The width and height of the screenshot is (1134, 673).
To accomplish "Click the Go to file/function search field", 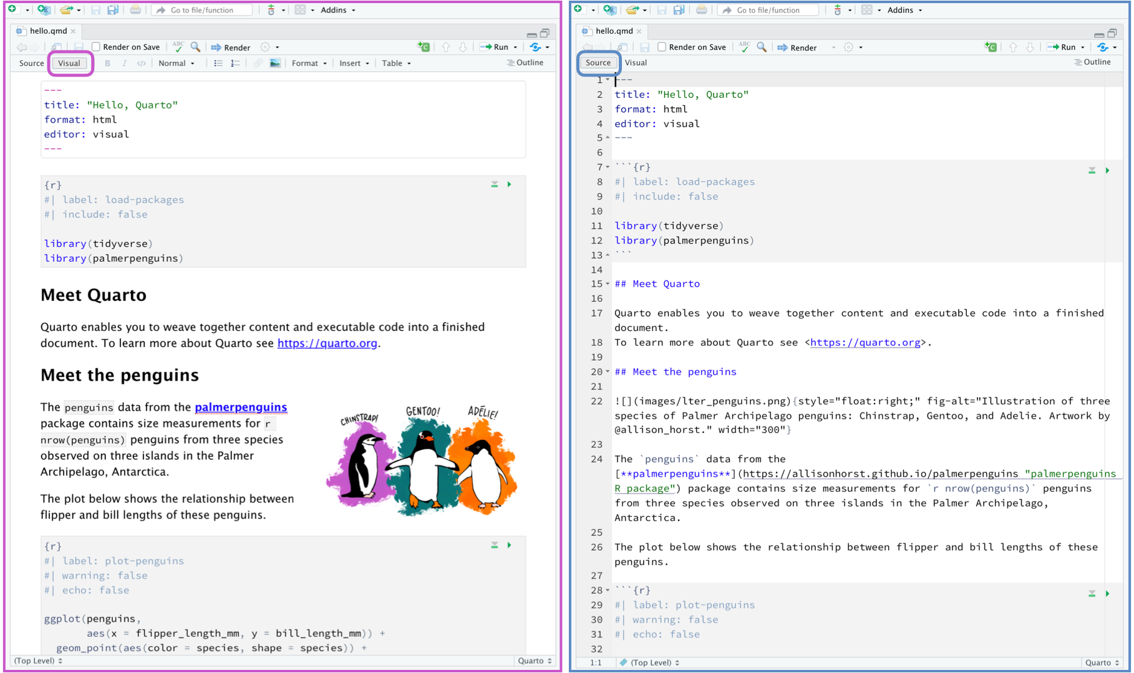I will (201, 10).
